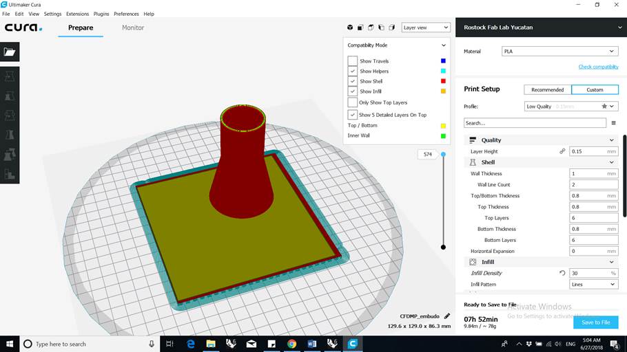Switch to 3D isometric camera view icon
627x352 pixels.
click(x=350, y=27)
